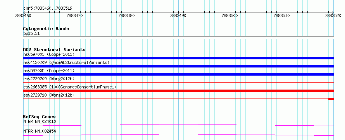Click ruler position 7883520
345x140 pixels.
[x=333, y=16]
